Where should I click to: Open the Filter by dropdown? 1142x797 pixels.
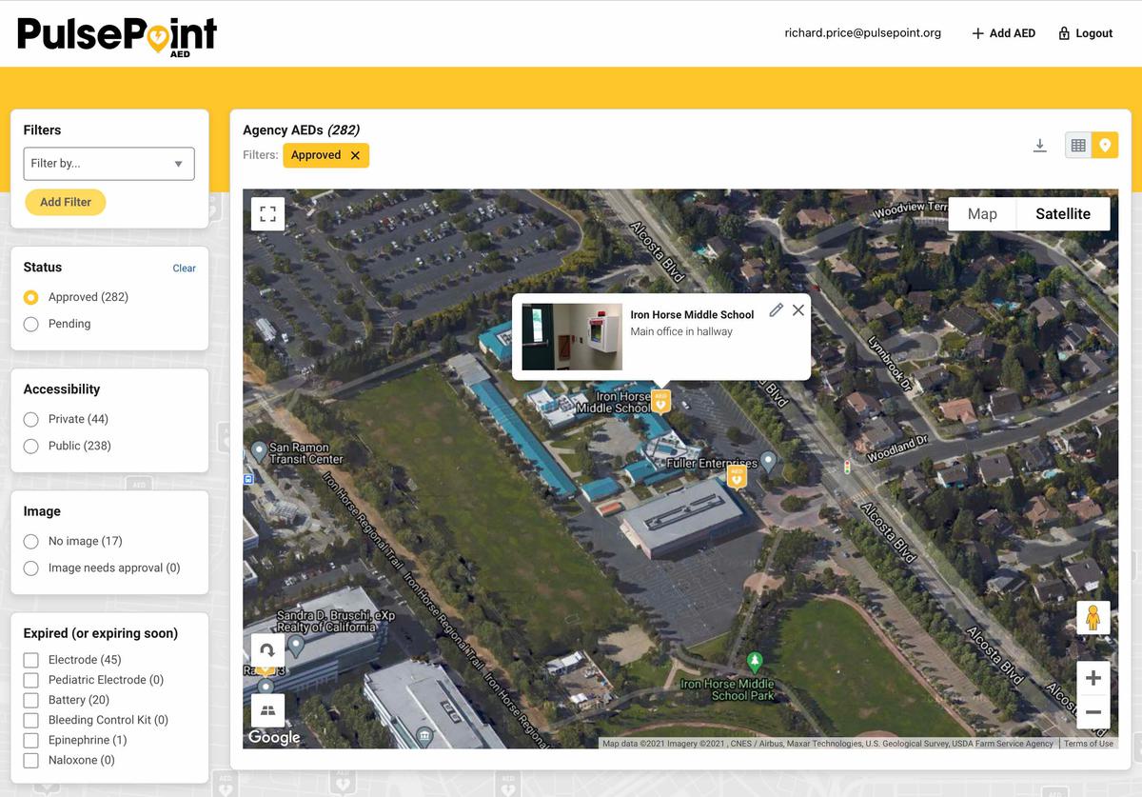[108, 164]
